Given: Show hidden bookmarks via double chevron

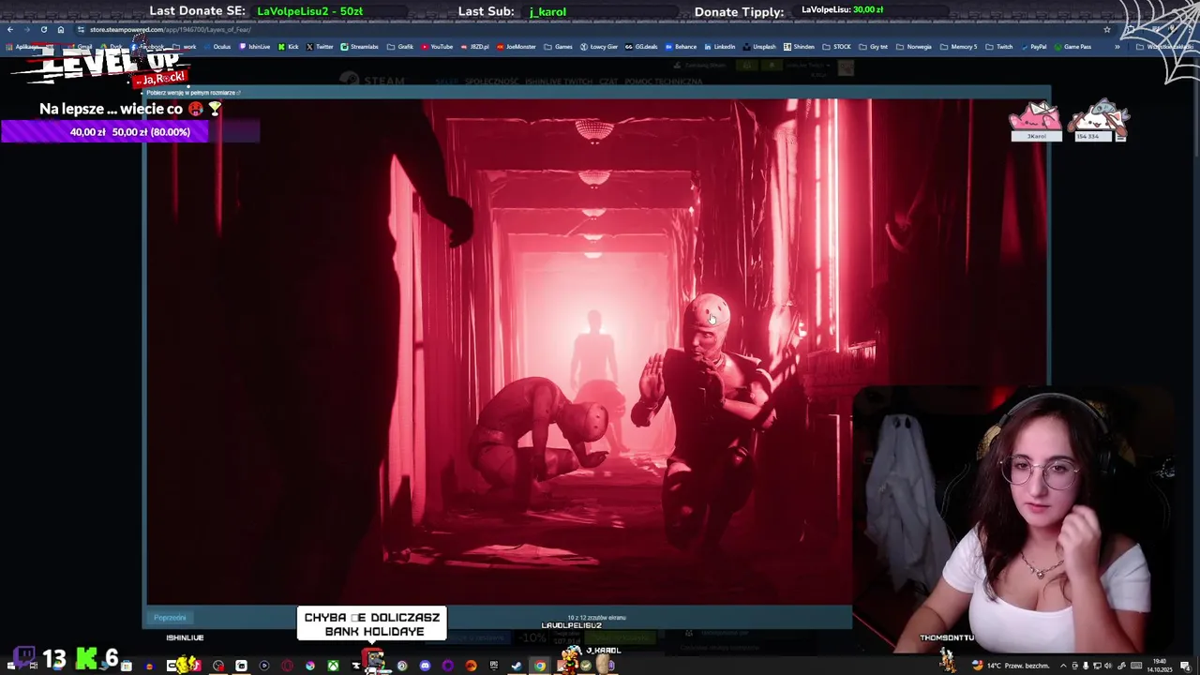Looking at the screenshot, I should pos(1117,47).
